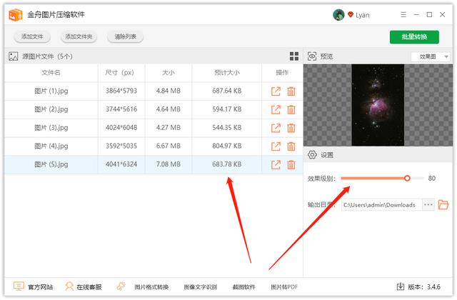Image resolution: width=457 pixels, height=300 pixels.
Task: Click the username Lyan
Action: [x=363, y=15]
